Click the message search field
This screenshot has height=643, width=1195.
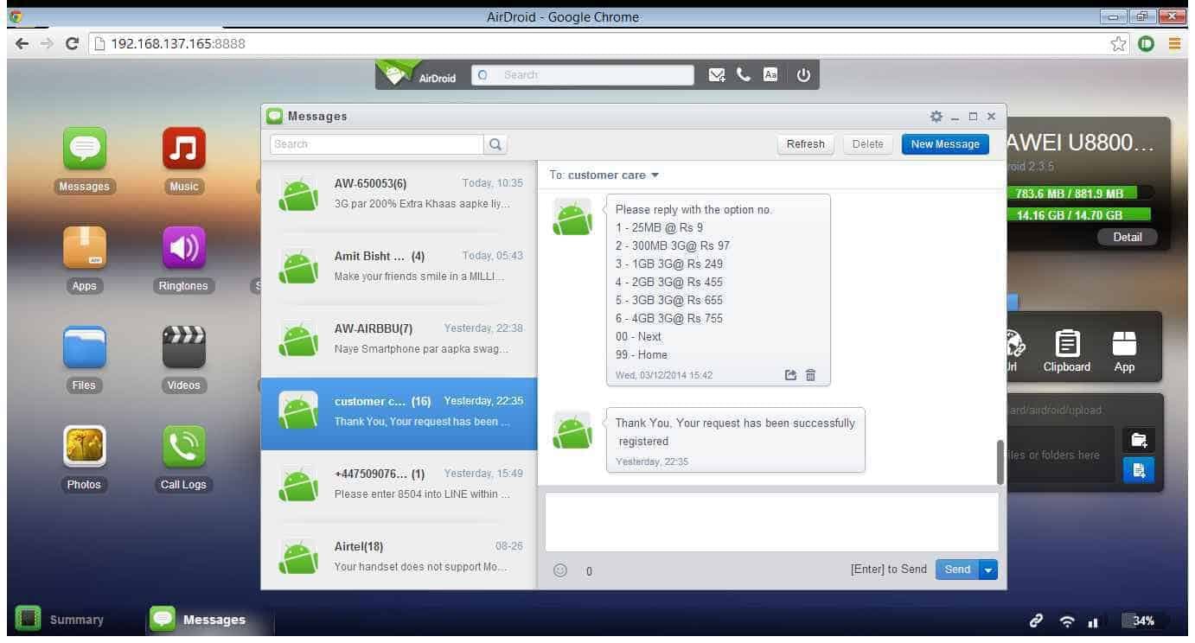[377, 144]
